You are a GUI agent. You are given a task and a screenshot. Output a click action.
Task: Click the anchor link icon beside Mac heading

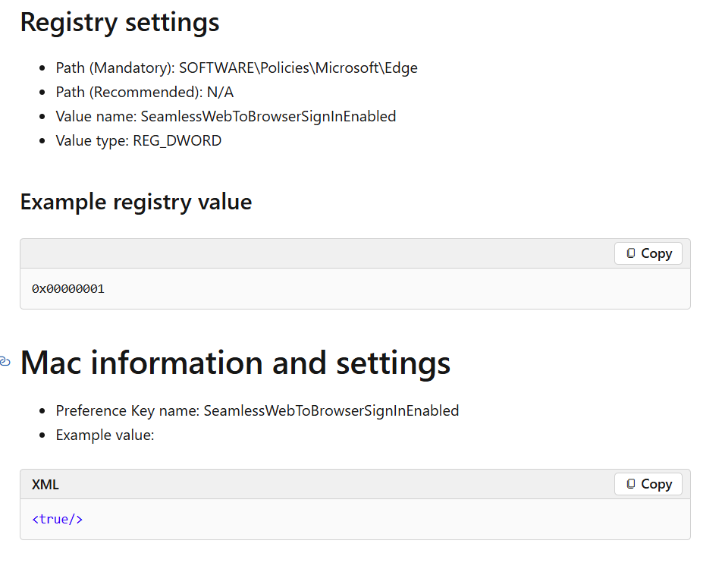(5, 362)
